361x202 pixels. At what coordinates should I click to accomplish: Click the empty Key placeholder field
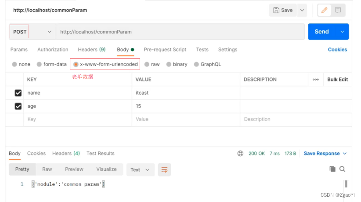click(78, 119)
